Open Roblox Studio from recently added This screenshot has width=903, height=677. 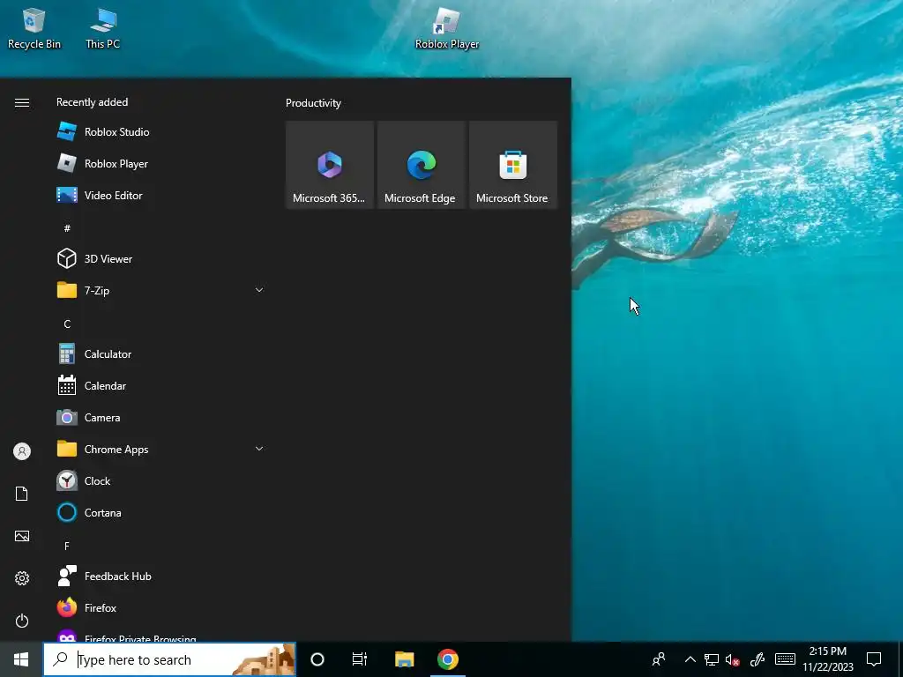pos(160,132)
